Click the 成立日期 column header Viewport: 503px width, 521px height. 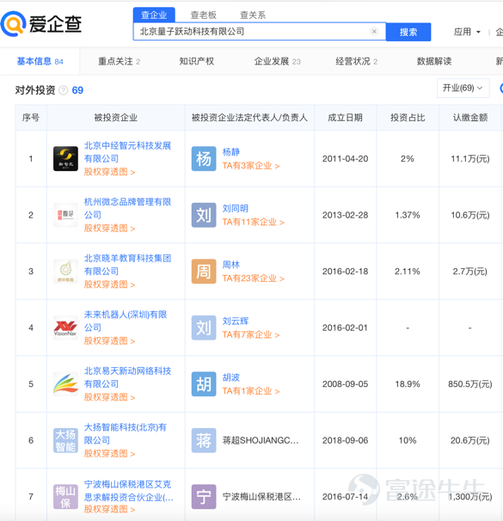pyautogui.click(x=345, y=118)
